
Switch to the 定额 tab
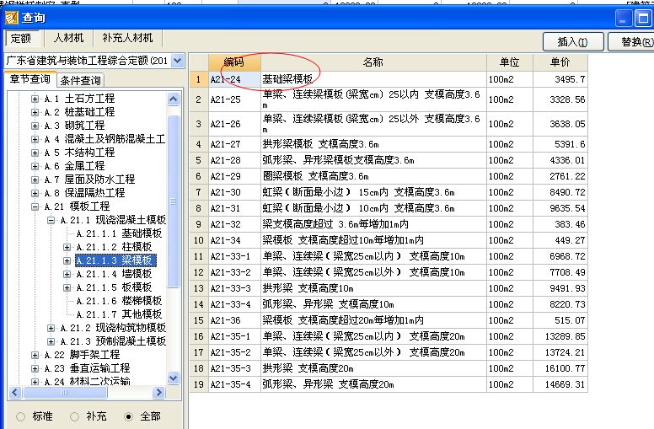tap(21, 39)
